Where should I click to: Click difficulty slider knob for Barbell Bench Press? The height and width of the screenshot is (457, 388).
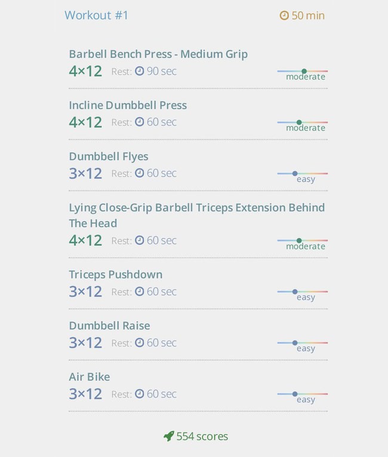304,71
